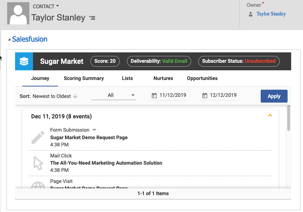This screenshot has width=303, height=212.
Task: Click the cursor Mail Click event icon
Action: (38, 163)
